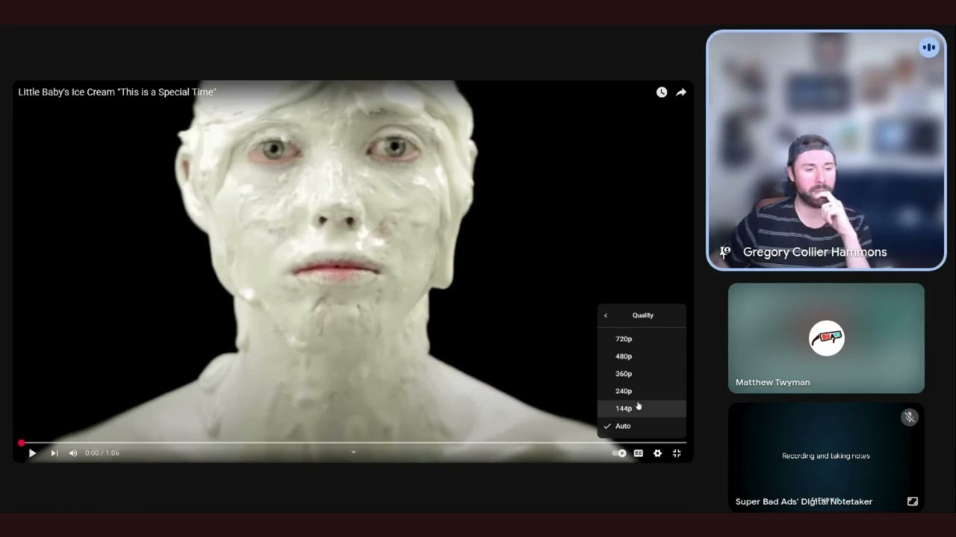Click the "Recording and taking notes" text
The width and height of the screenshot is (956, 537).
point(826,456)
